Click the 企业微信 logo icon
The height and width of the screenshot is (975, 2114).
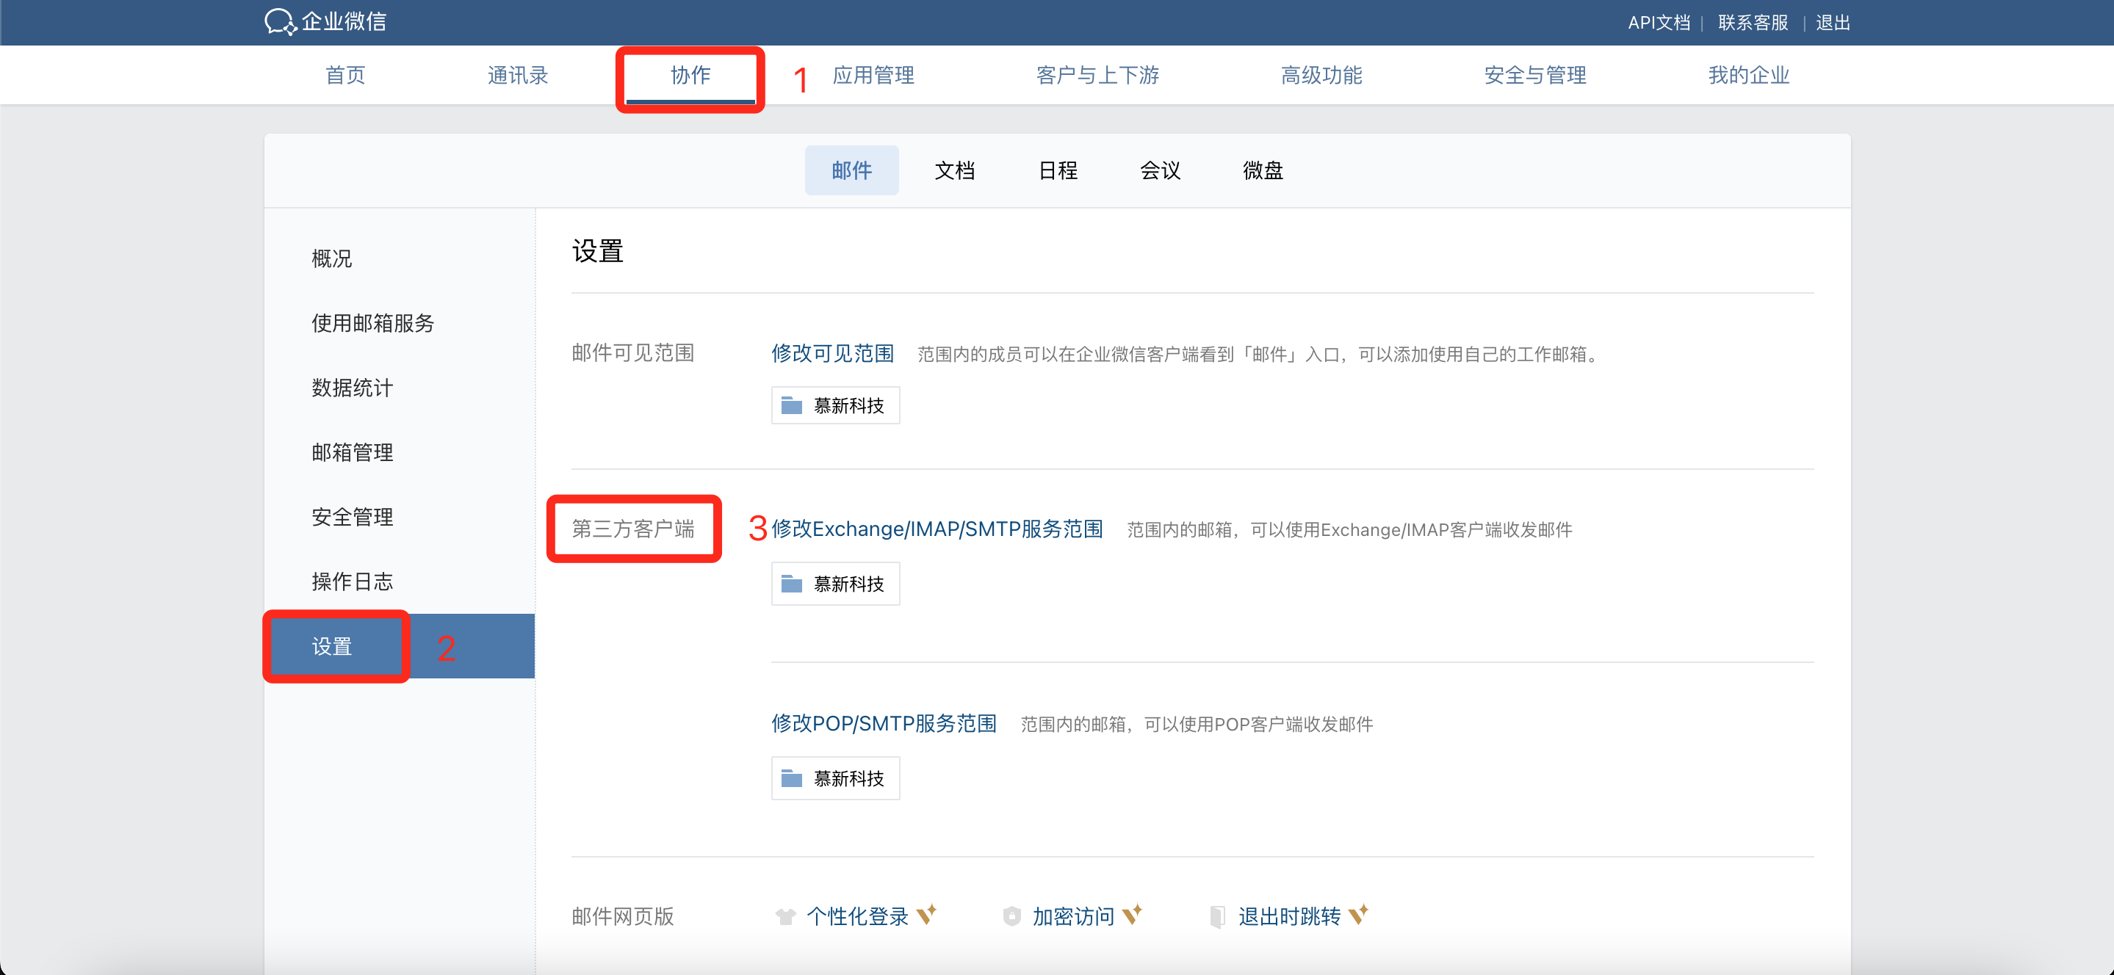click(x=279, y=21)
